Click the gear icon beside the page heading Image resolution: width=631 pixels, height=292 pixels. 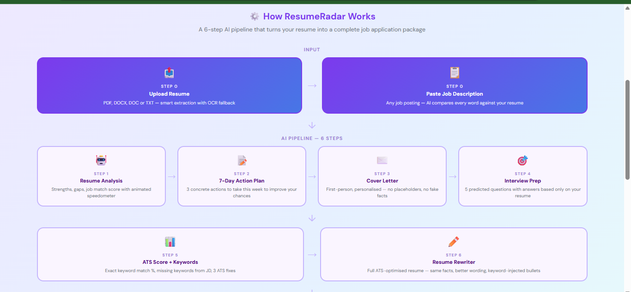pos(255,16)
